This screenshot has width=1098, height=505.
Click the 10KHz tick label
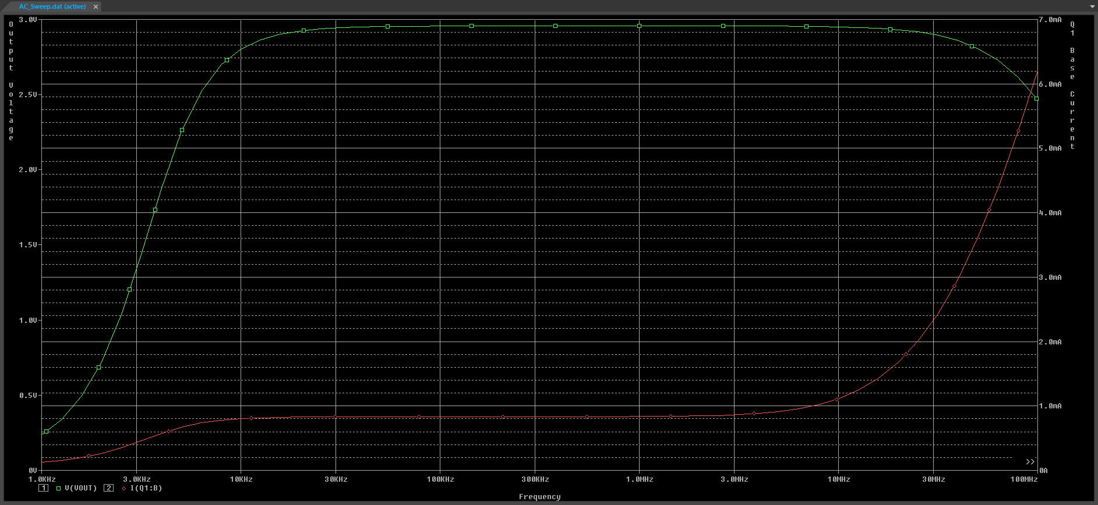click(241, 479)
